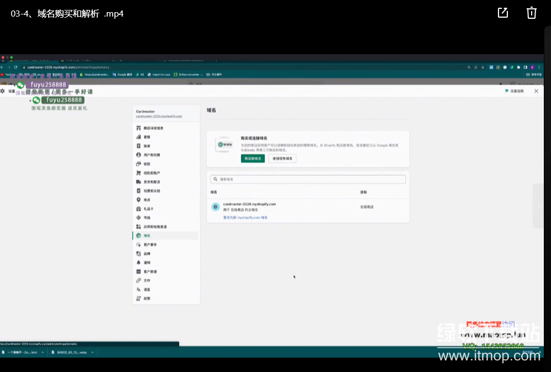The image size is (551, 372).
Task: Click the 税费和关税 receipt icon
Action: pyautogui.click(x=139, y=191)
